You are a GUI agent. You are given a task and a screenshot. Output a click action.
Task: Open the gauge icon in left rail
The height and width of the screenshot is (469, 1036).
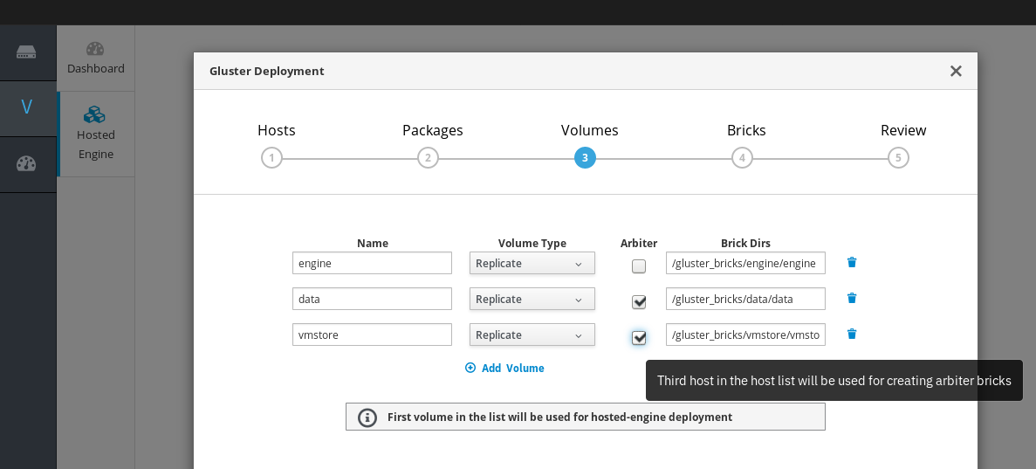(x=26, y=164)
